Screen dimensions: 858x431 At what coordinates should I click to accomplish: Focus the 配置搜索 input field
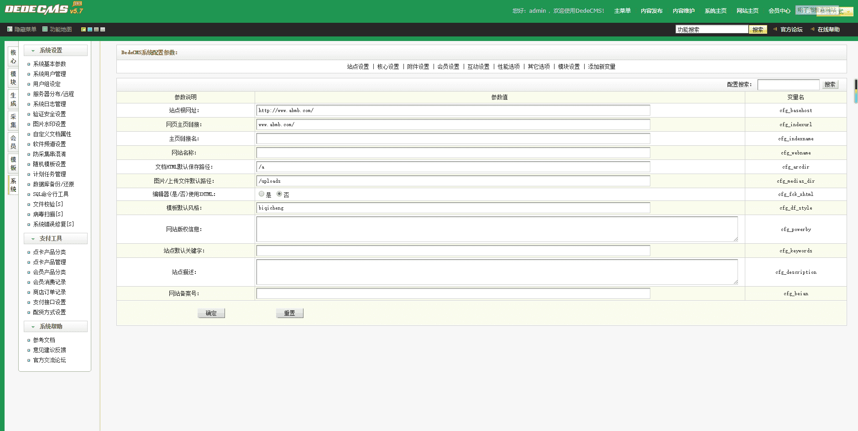(789, 85)
